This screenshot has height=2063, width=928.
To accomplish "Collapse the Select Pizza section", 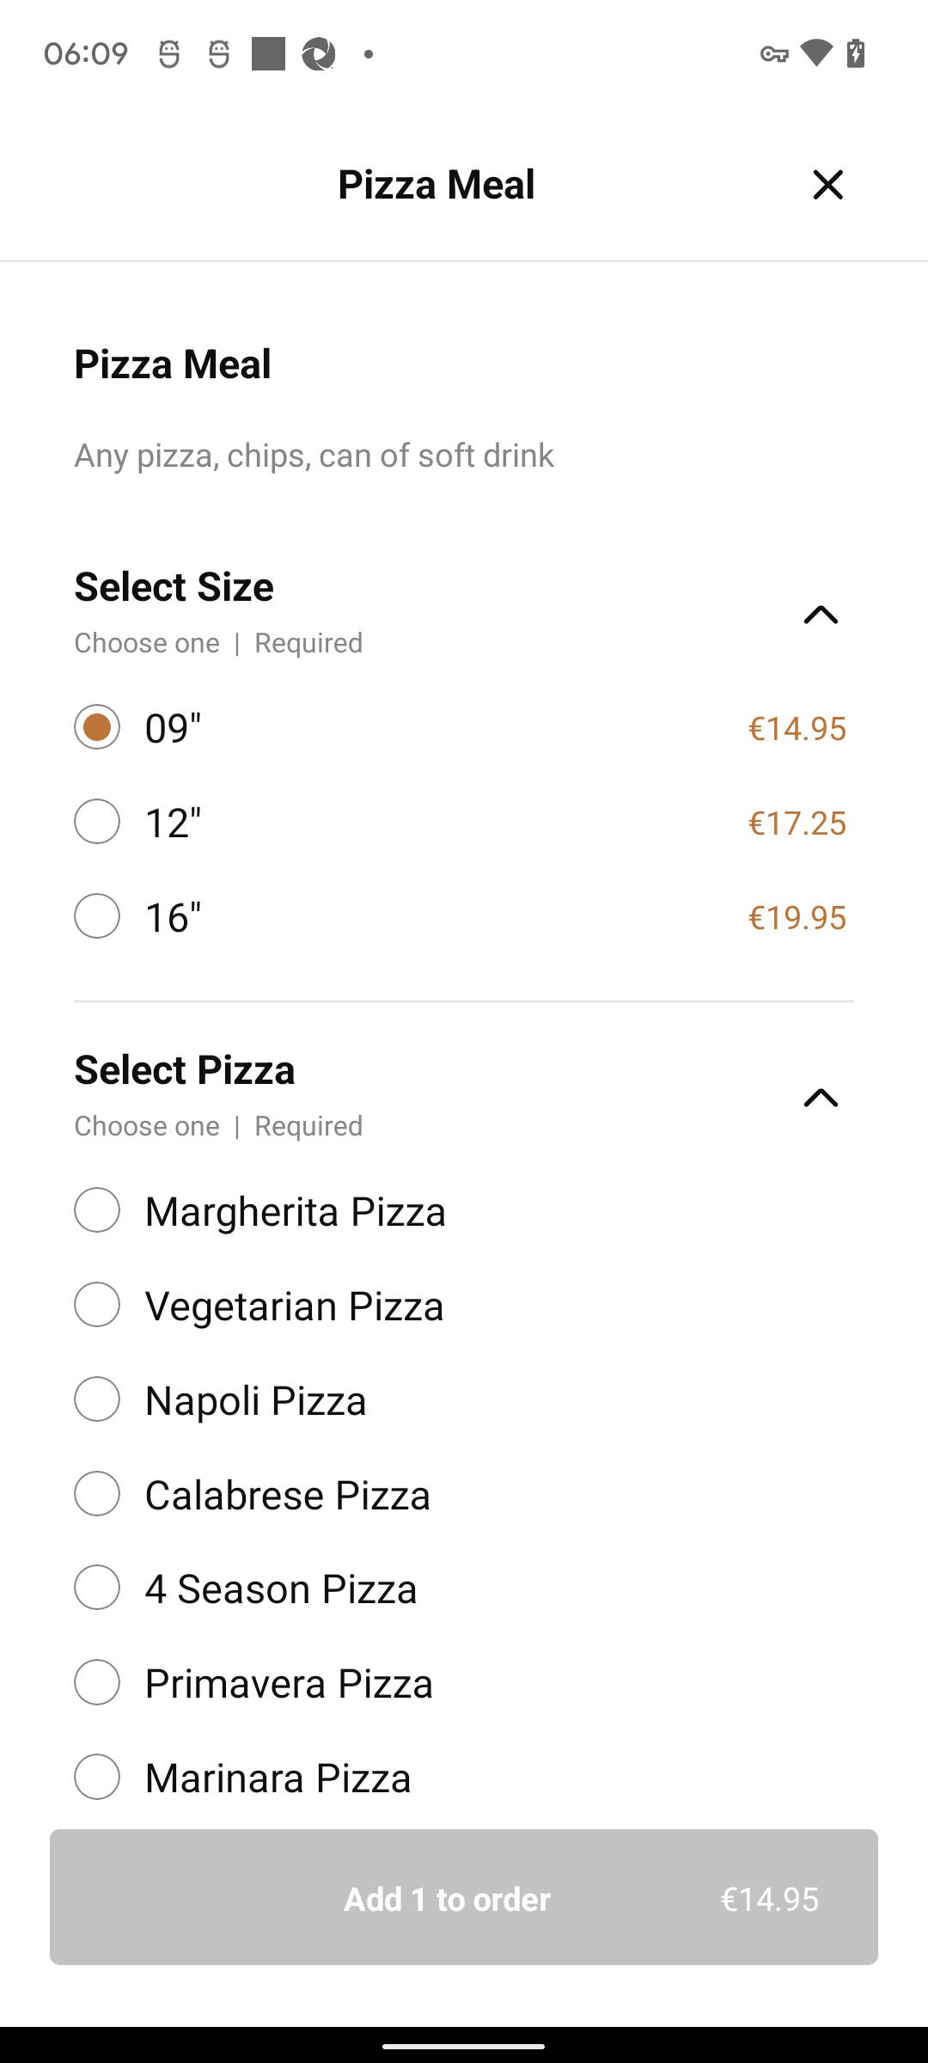I will pyautogui.click(x=821, y=1098).
